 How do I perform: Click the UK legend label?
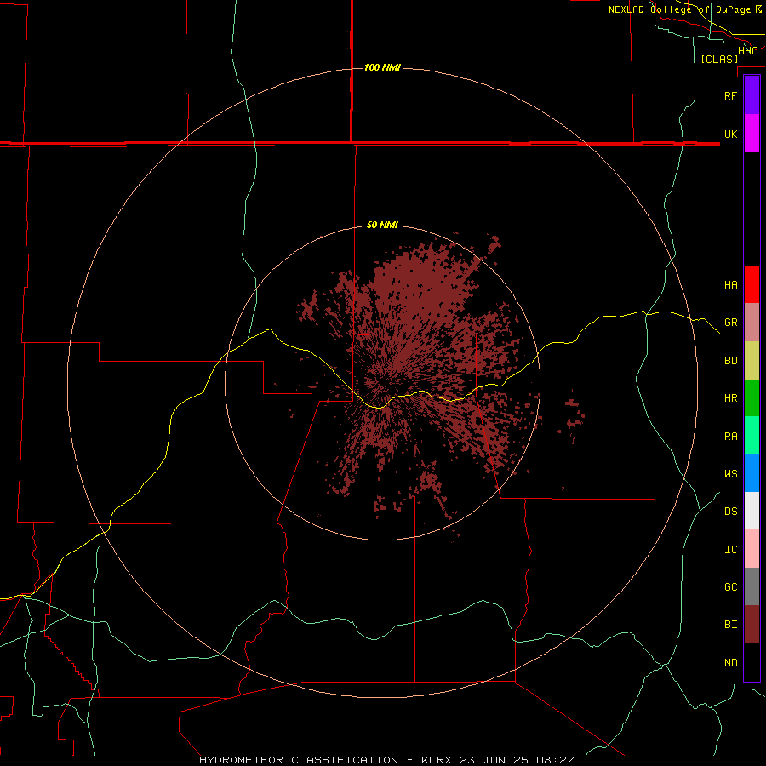731,134
